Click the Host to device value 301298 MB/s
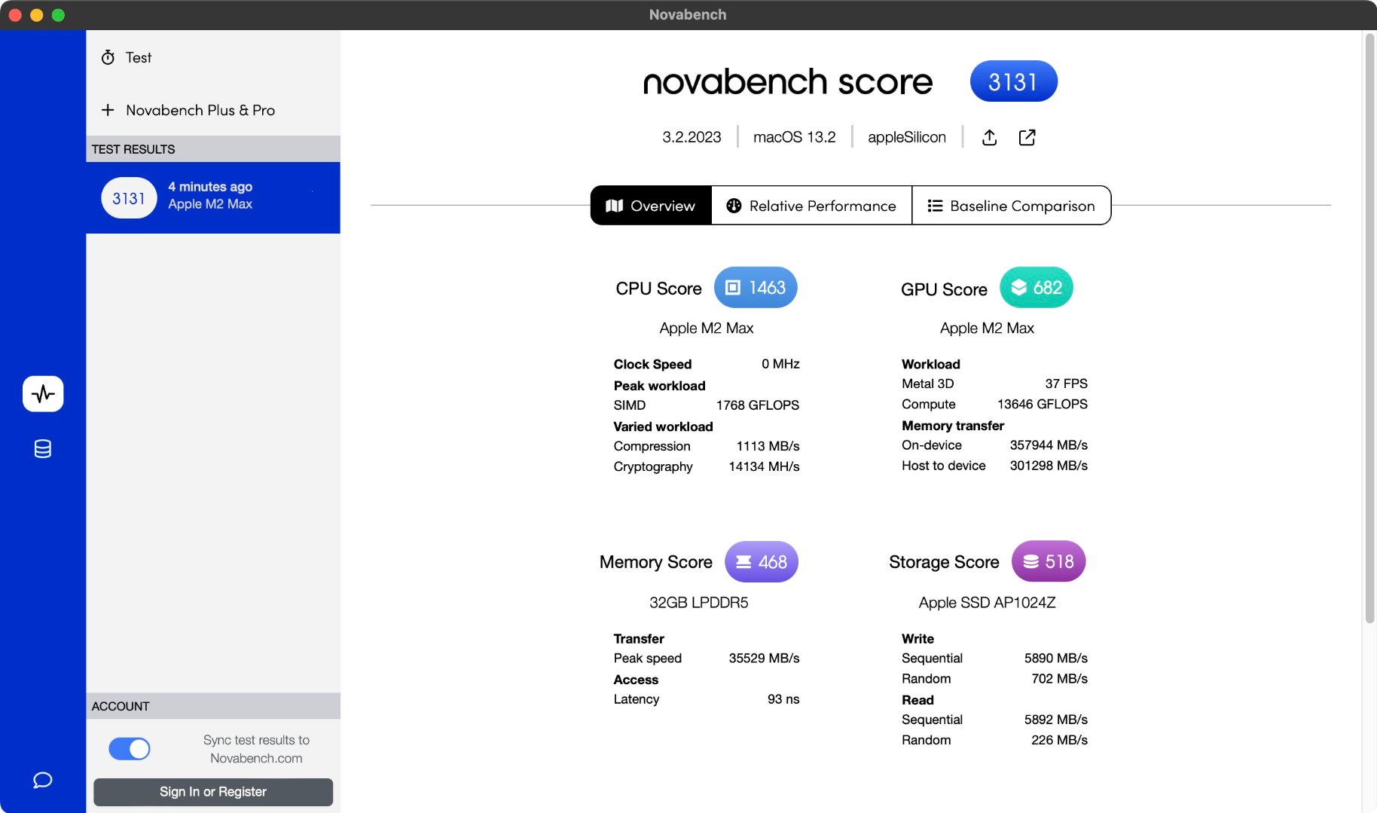The width and height of the screenshot is (1377, 813). click(x=1049, y=466)
